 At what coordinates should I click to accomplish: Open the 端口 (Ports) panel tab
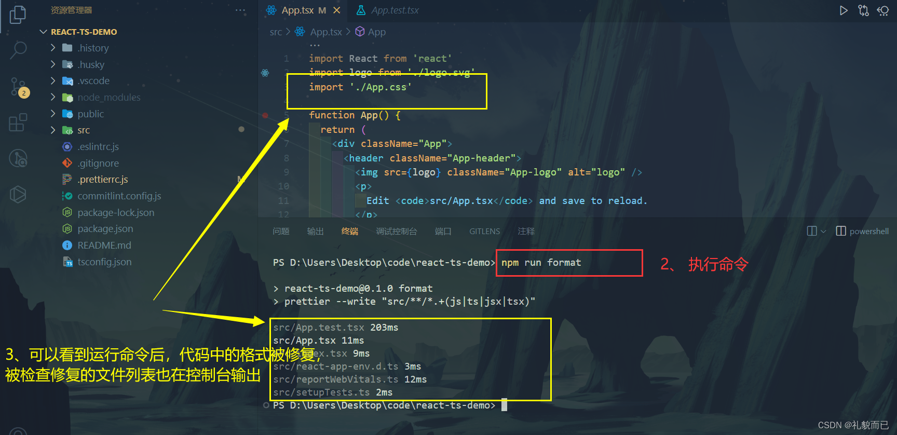(x=443, y=231)
